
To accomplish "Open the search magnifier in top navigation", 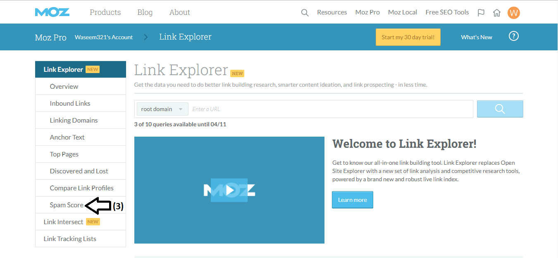I will (305, 13).
